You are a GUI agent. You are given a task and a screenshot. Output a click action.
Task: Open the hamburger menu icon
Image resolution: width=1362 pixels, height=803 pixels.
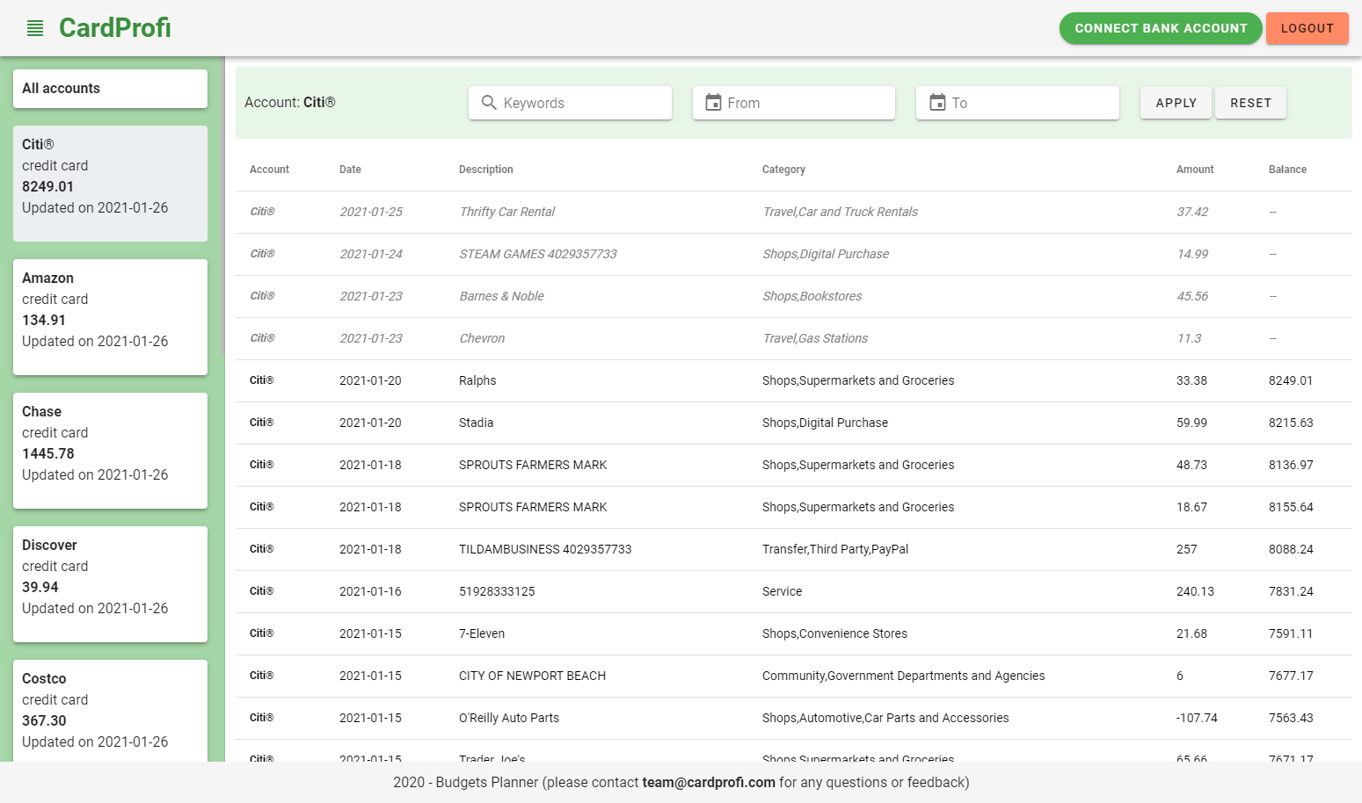tap(35, 28)
